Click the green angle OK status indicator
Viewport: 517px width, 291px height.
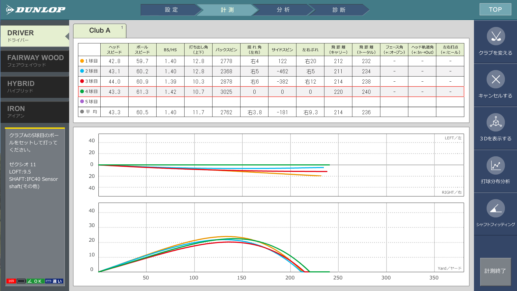35,281
